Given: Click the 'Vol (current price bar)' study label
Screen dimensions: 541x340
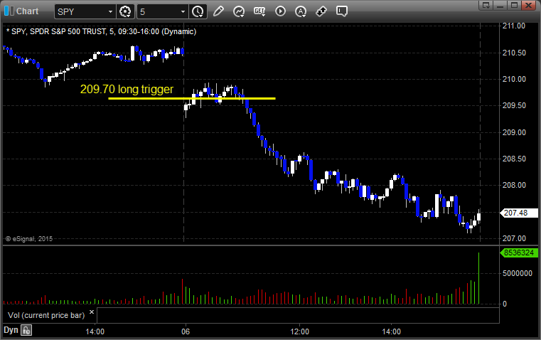Looking at the screenshot, I should click(x=46, y=315).
